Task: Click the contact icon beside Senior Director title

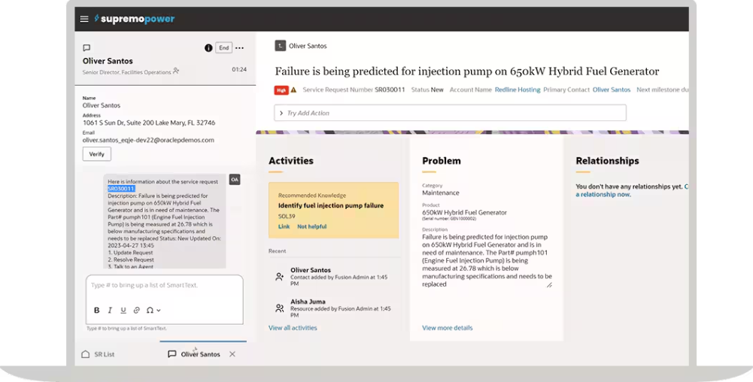Action: [176, 71]
